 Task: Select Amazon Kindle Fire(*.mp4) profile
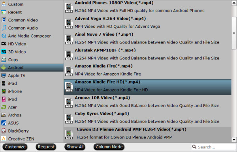tap(147, 71)
